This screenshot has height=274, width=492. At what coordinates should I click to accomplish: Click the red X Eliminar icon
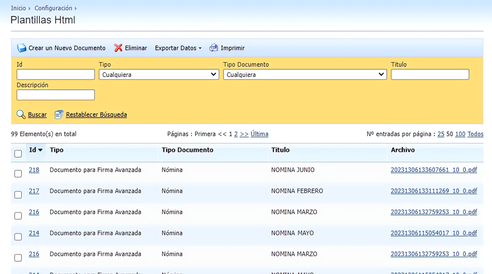118,48
